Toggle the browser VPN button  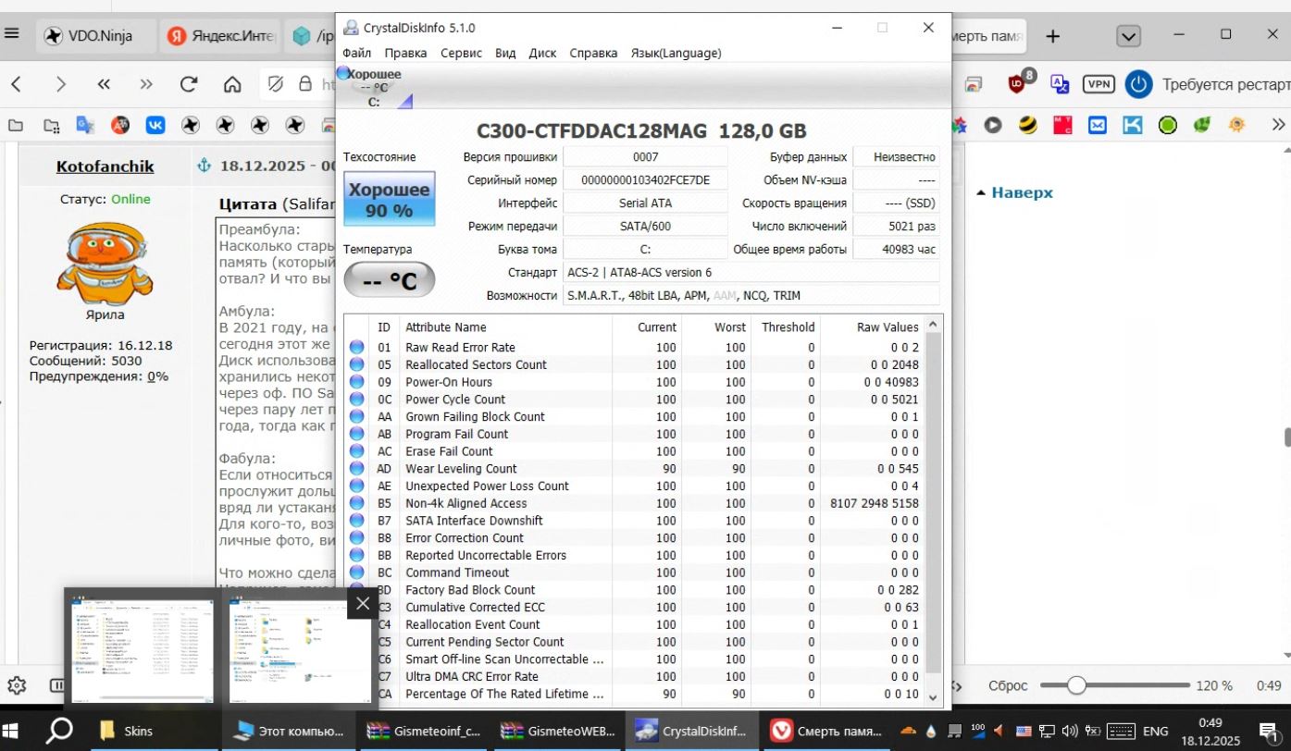pyautogui.click(x=1099, y=84)
